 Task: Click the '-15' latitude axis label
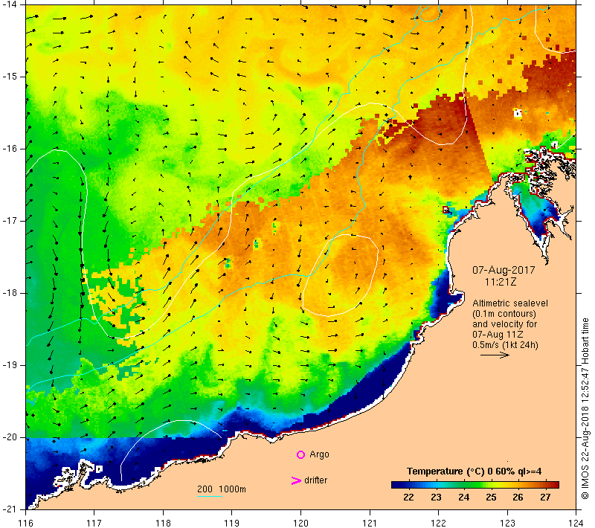pos(8,77)
